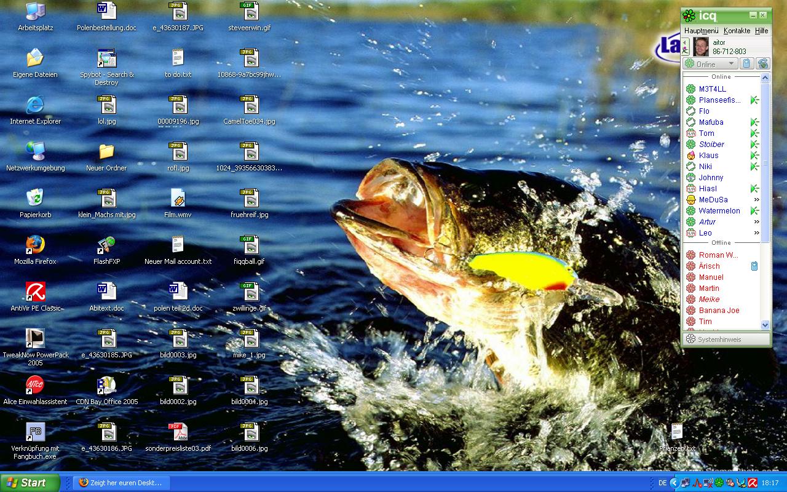Click the ICQ flower logo in title bar
The height and width of the screenshot is (492, 787).
[x=690, y=15]
